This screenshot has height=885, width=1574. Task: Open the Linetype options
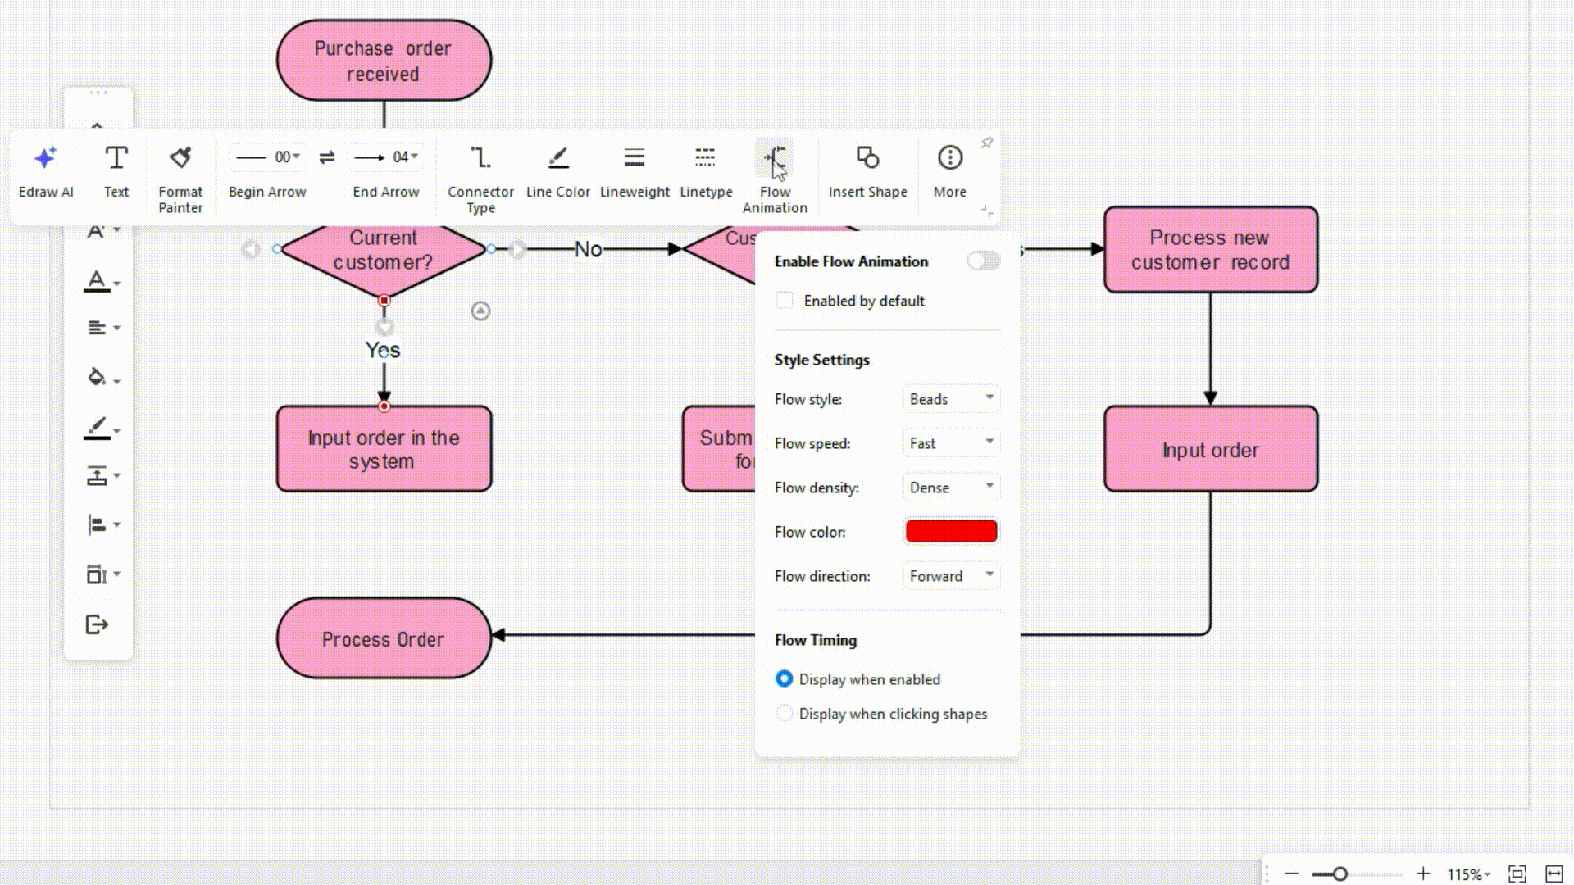coord(706,171)
